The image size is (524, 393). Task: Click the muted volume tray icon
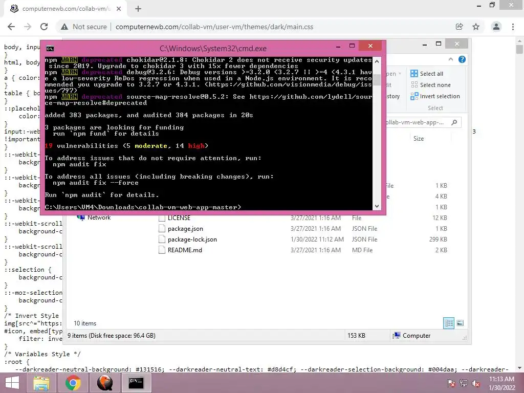[476, 383]
